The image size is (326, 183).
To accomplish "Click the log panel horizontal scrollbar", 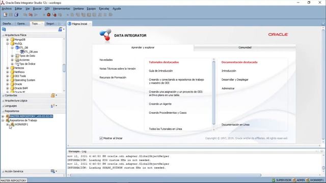I will pyautogui.click(x=166, y=175).
